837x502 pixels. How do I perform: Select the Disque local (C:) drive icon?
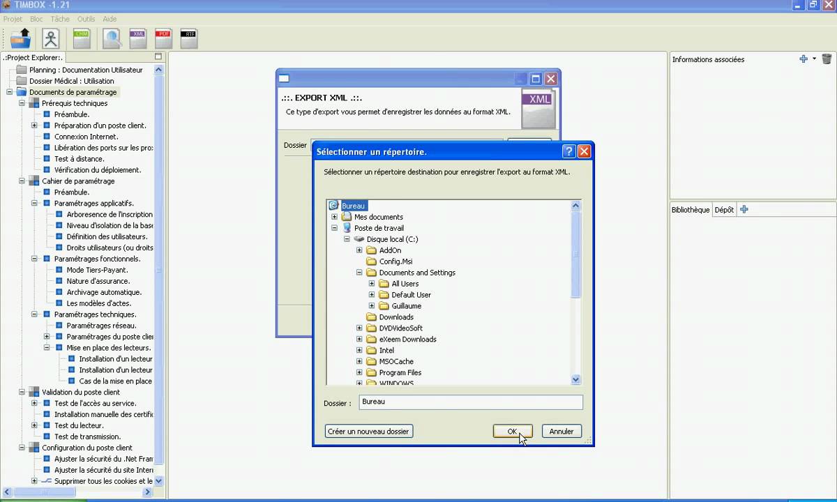(359, 239)
